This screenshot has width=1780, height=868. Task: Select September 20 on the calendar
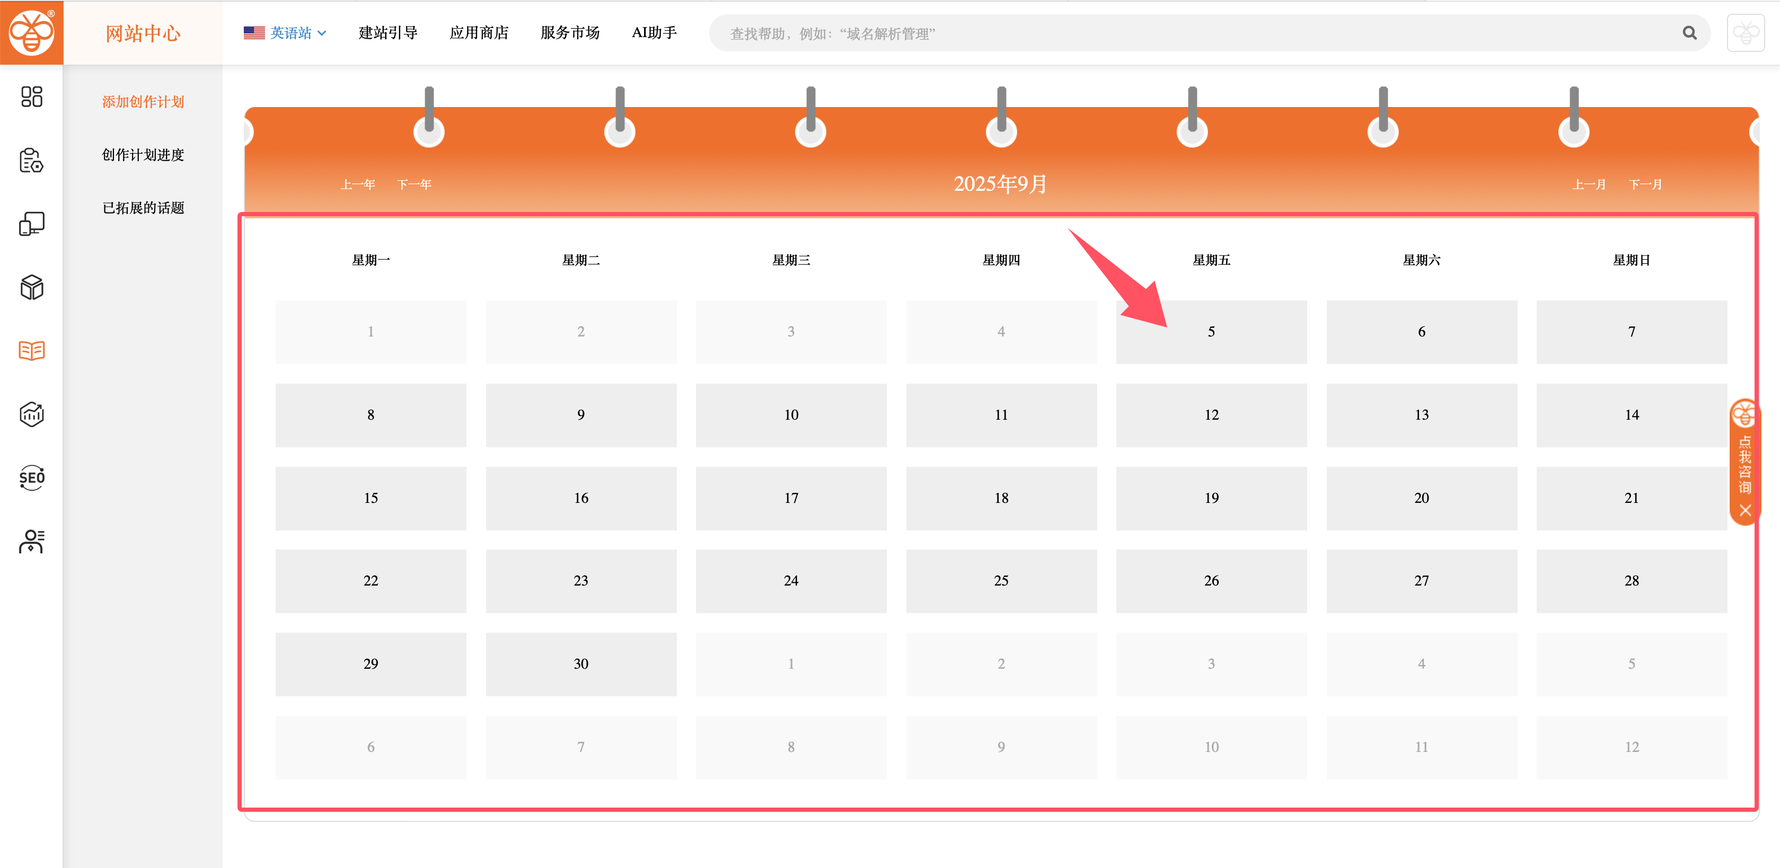point(1421,498)
